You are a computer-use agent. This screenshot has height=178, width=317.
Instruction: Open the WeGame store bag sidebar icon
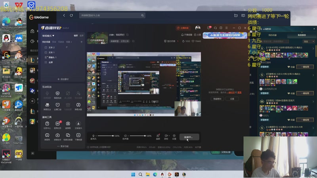click(32, 31)
